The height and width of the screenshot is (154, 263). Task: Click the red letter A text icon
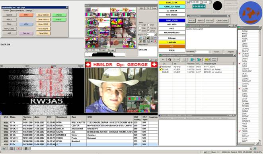click(x=155, y=42)
